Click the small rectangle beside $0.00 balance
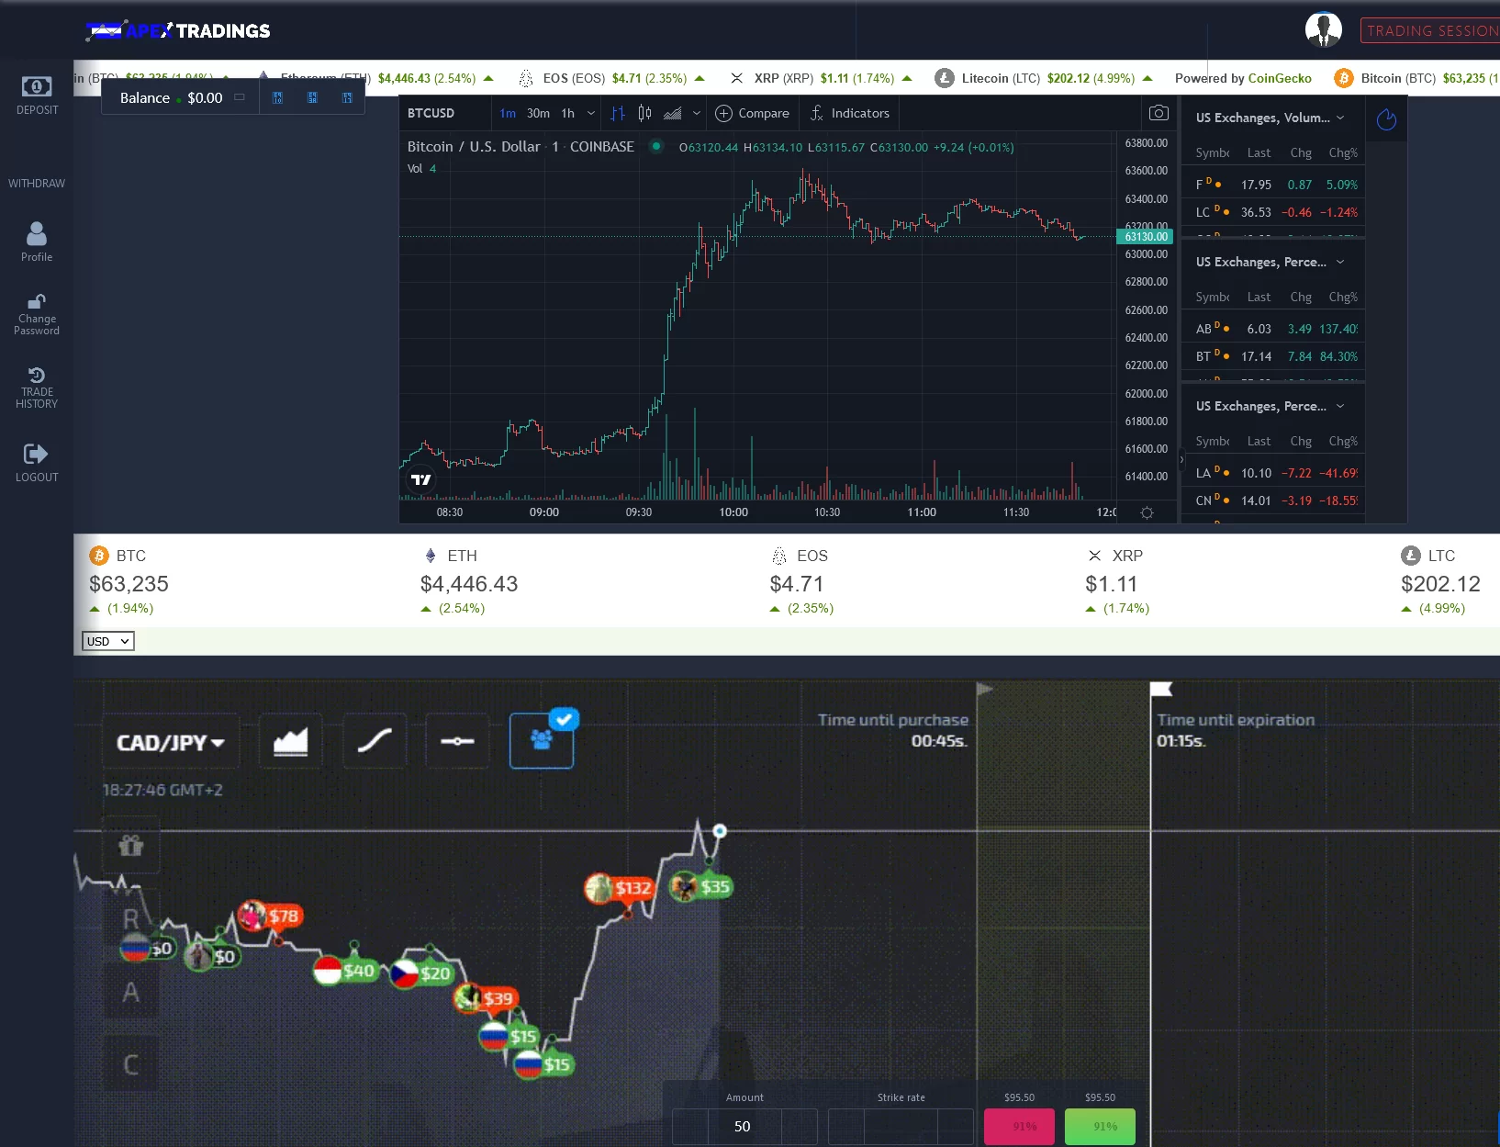 click(240, 97)
